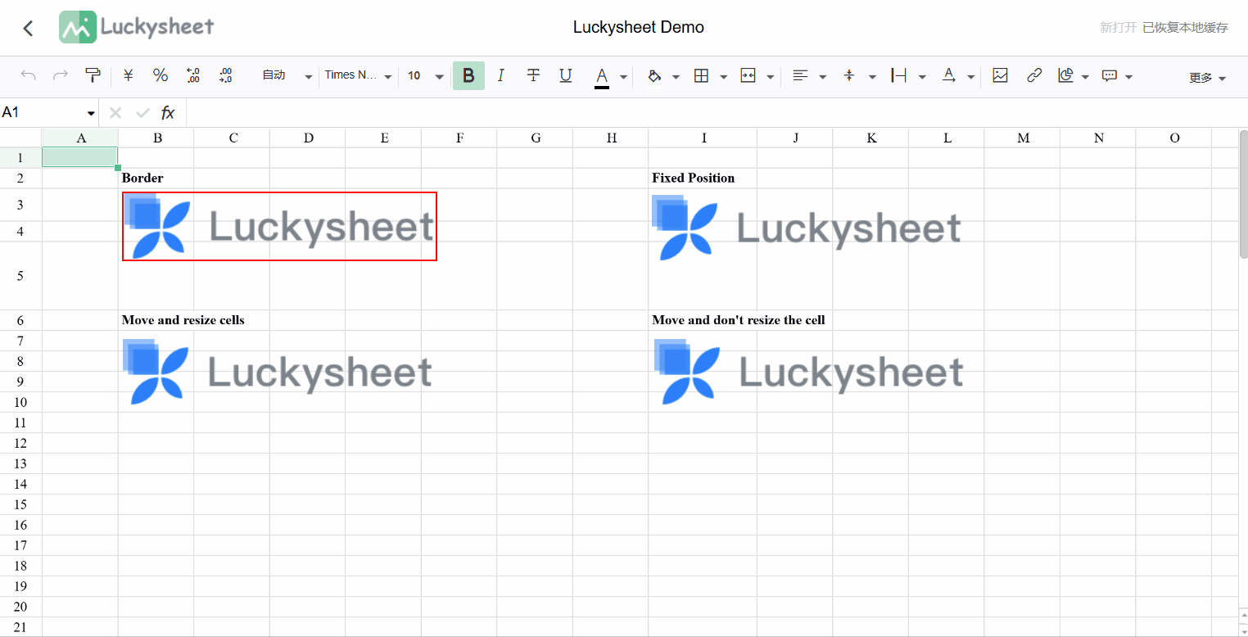
Task: Toggle underline formatting
Action: 565,75
